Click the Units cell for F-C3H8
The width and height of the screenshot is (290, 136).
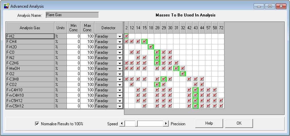60,79
